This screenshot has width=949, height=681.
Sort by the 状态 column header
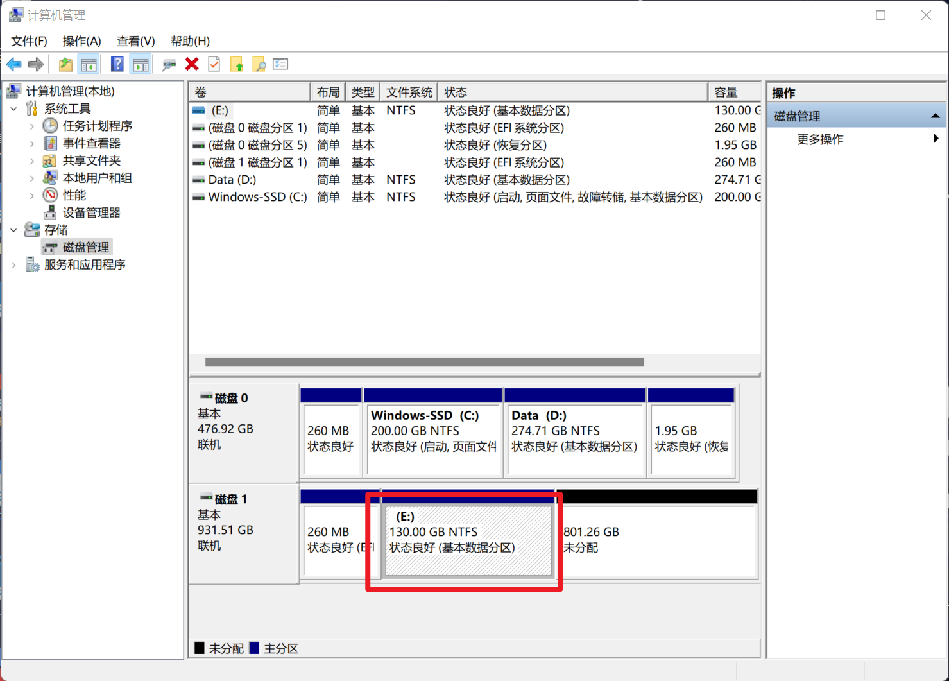573,92
